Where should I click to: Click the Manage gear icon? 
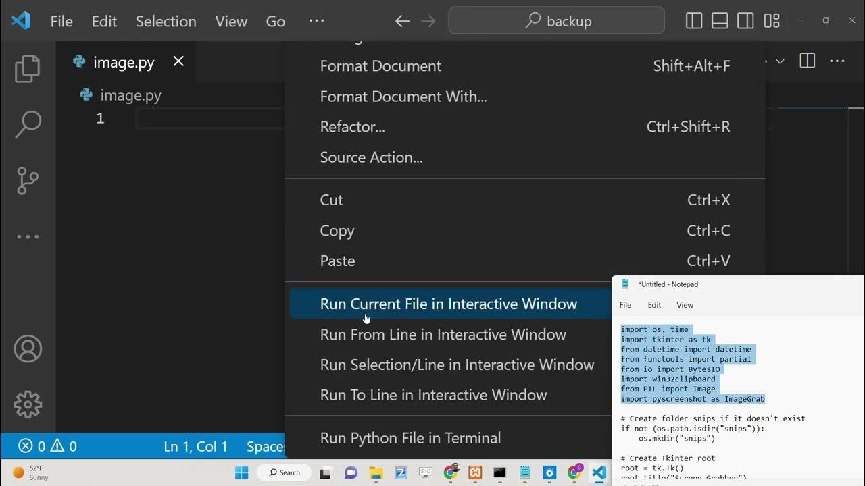[x=28, y=404]
